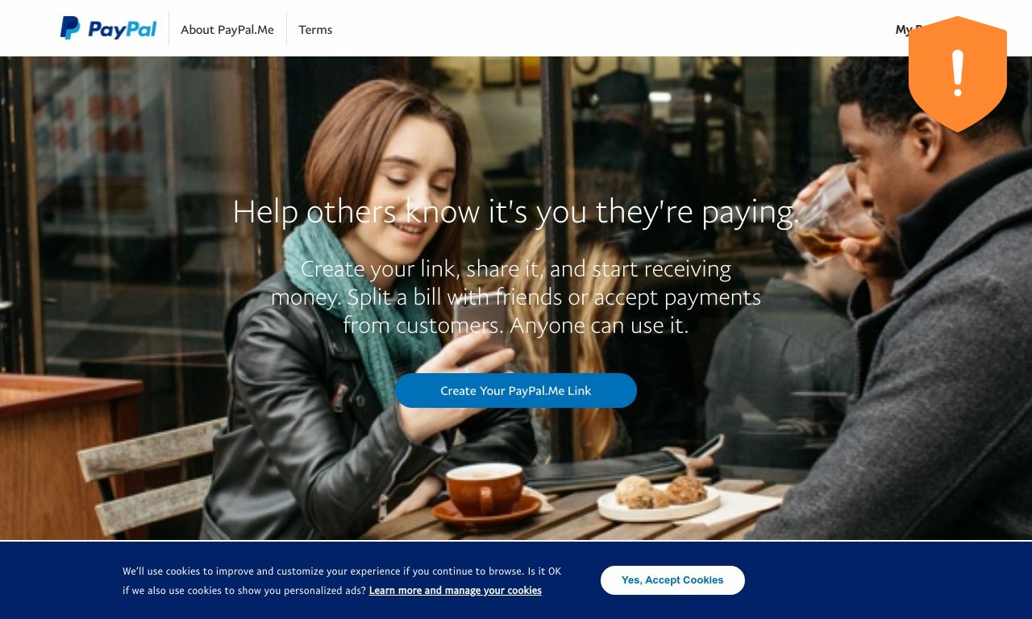
Task: Click the smartphone held by the woman
Action: pyautogui.click(x=480, y=321)
